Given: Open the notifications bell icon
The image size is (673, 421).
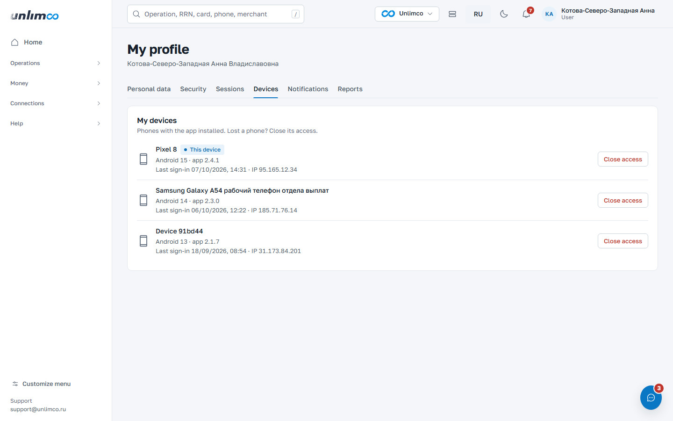Looking at the screenshot, I should click(526, 14).
